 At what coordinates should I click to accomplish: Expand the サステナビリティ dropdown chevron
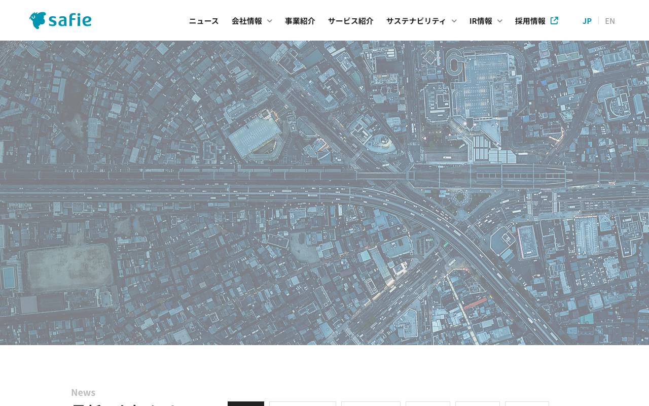(454, 21)
